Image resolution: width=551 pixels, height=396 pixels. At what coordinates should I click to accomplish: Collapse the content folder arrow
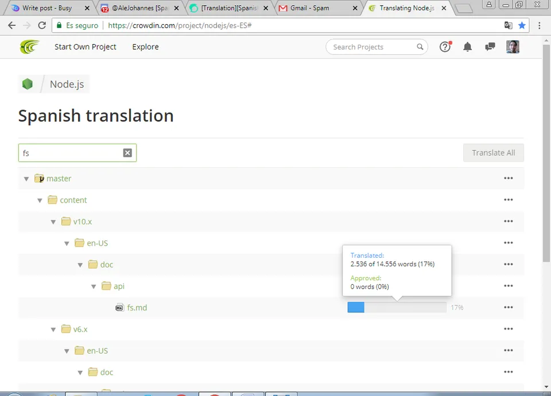click(x=40, y=200)
